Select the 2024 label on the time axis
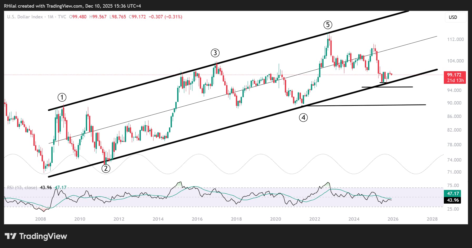Screen dimensions: 472x248 354,219
